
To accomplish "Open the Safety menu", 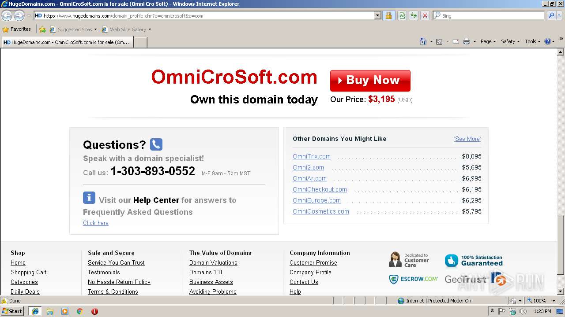I will tap(510, 41).
